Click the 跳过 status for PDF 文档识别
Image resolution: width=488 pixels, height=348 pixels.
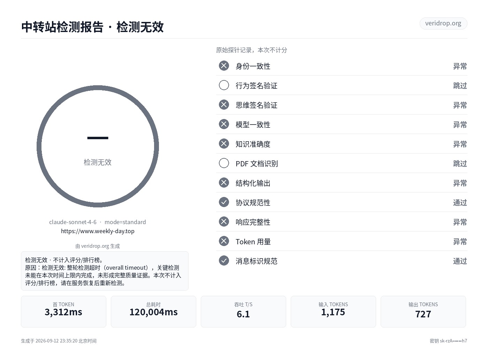tap(460, 164)
